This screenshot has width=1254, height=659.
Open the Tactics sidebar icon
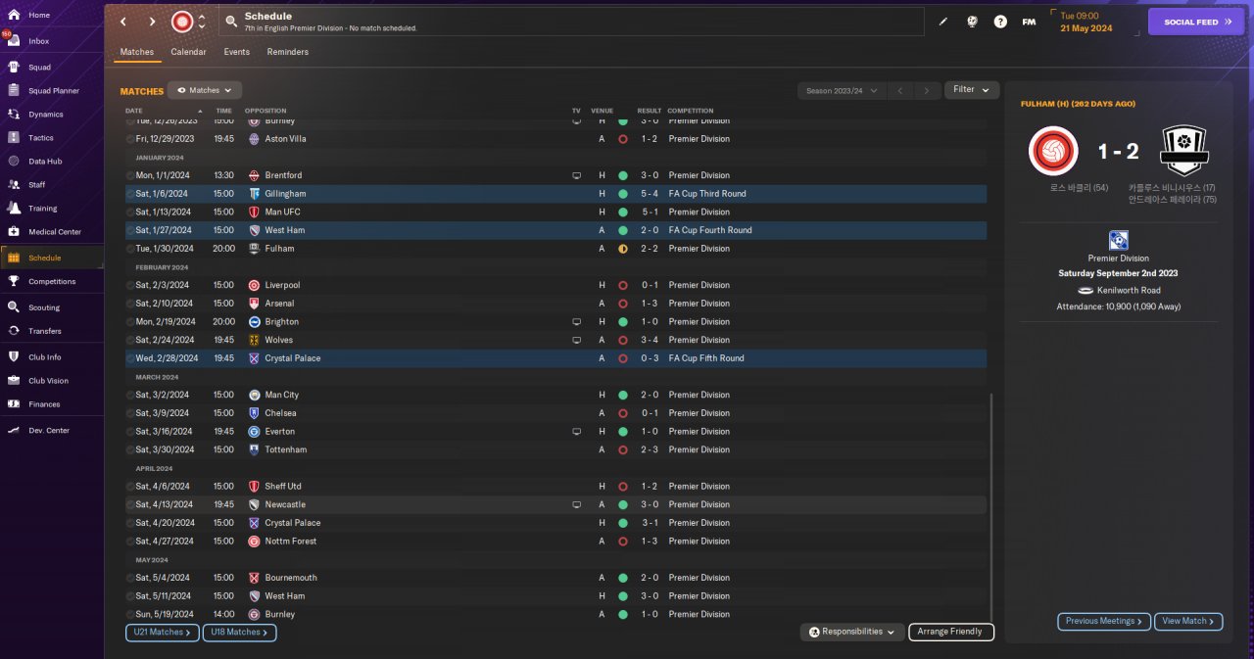click(x=14, y=138)
